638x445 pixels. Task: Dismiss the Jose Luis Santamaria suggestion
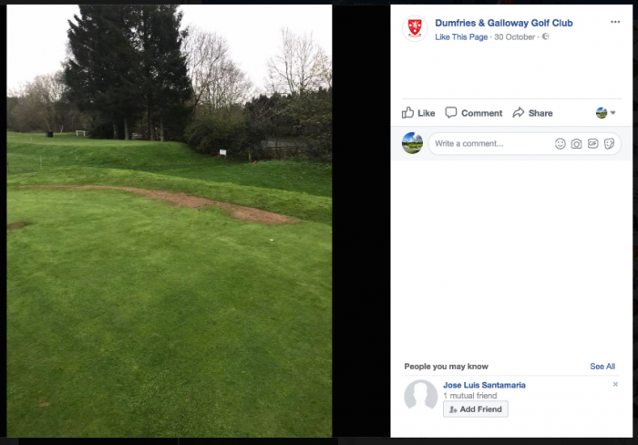tap(615, 384)
